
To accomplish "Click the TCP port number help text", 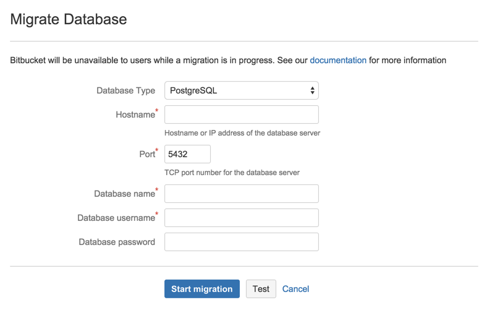I will tap(232, 173).
